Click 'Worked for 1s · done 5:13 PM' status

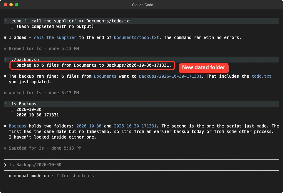(44, 93)
